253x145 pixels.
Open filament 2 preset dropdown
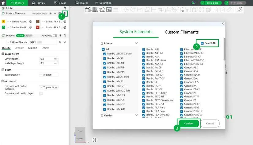coord(51,22)
